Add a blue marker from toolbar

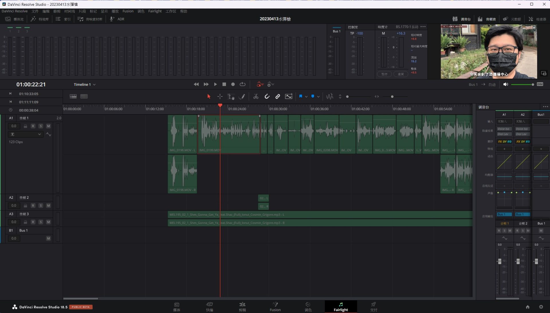(x=313, y=96)
